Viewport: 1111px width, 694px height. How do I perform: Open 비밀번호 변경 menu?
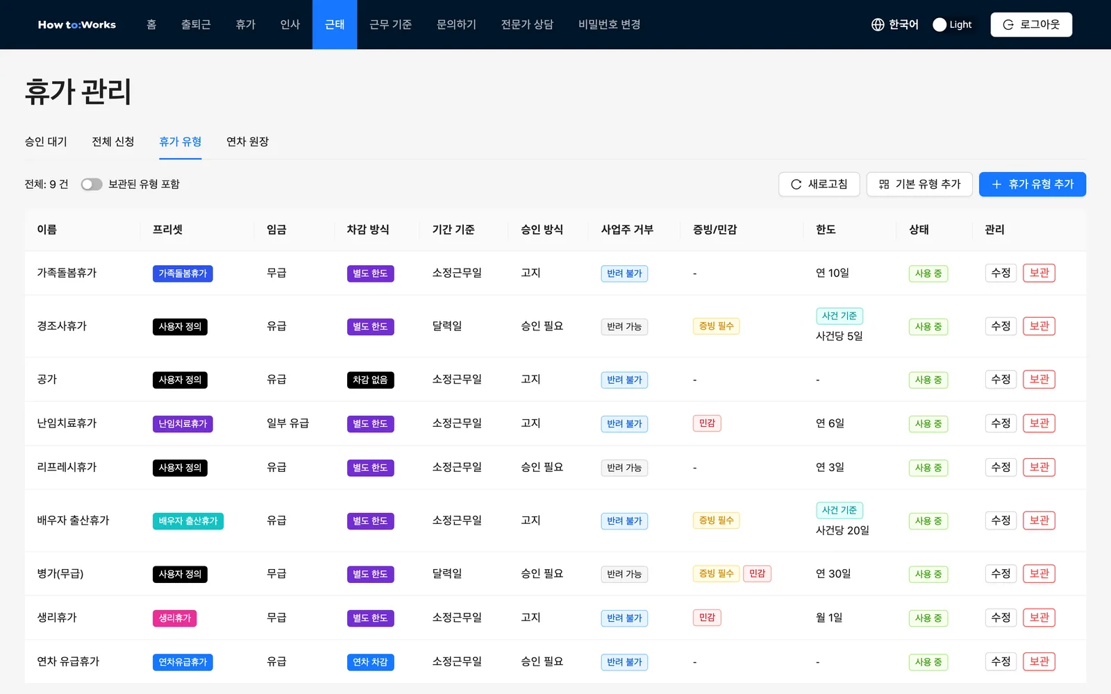point(609,24)
